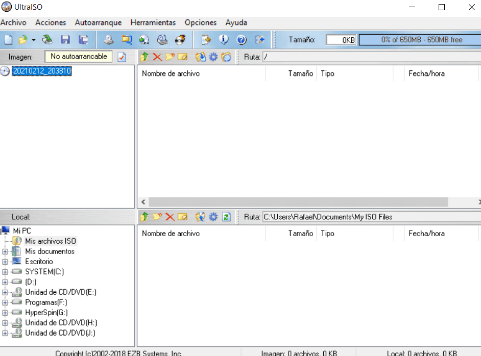Image resolution: width=481 pixels, height=356 pixels.
Task: Expand the Programas(F:) drive node
Action: click(x=5, y=302)
